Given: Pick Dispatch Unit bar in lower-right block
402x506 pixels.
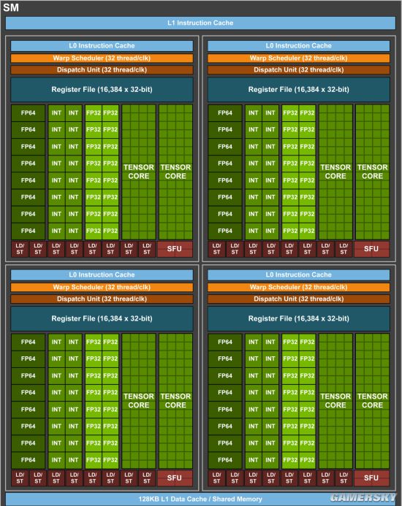Looking at the screenshot, I should [299, 299].
